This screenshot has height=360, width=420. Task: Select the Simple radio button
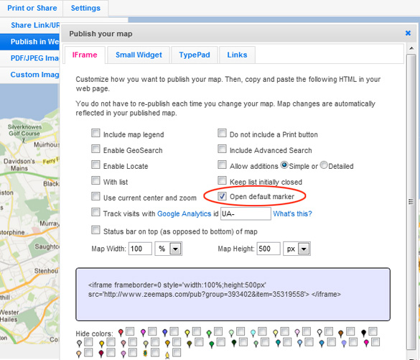(x=284, y=165)
